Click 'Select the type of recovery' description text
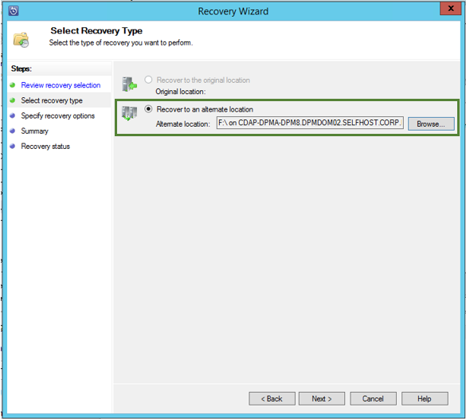This screenshot has width=466, height=419. [121, 43]
